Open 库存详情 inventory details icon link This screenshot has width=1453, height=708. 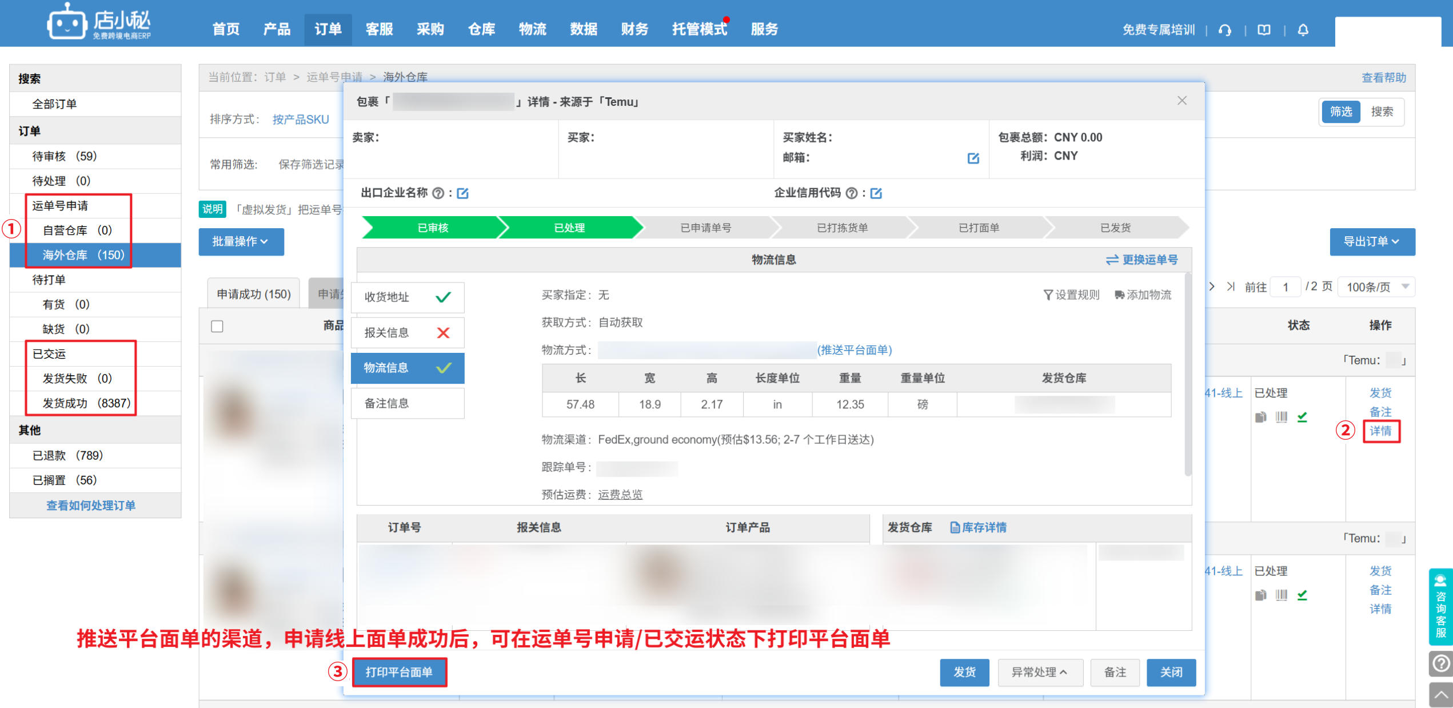tap(978, 527)
